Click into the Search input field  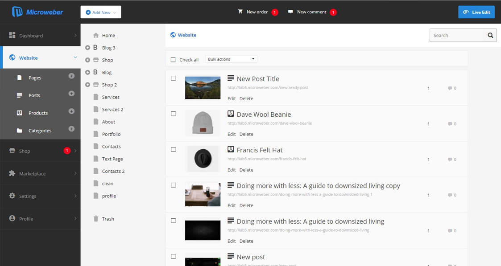point(456,36)
